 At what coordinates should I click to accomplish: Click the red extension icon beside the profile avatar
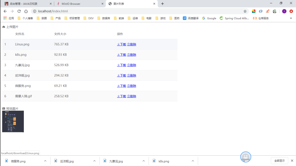tap(291, 11)
